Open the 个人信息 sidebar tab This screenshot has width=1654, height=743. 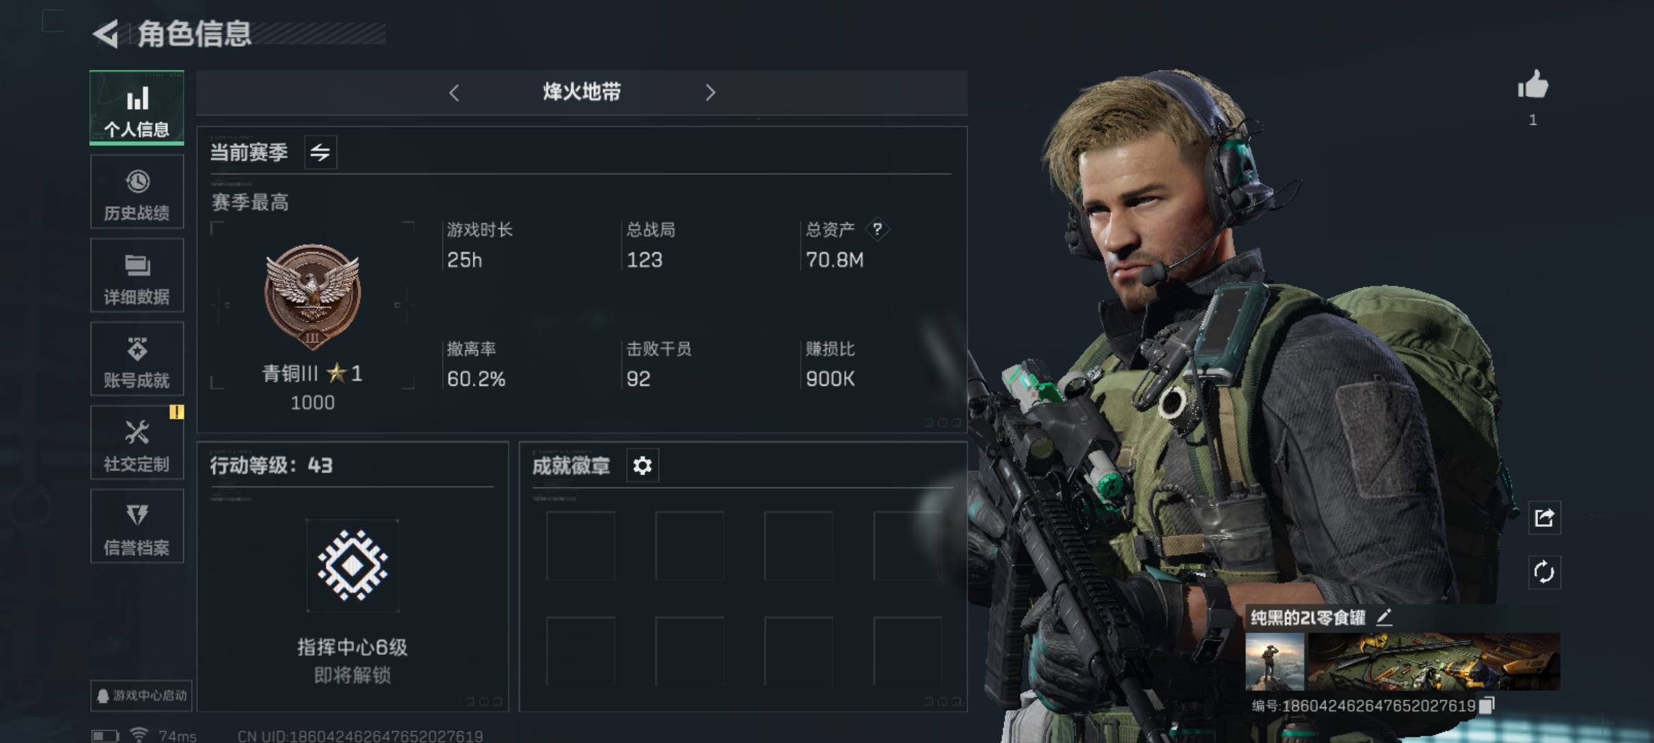pos(137,108)
